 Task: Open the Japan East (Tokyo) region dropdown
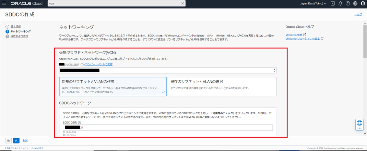(x=313, y=3)
